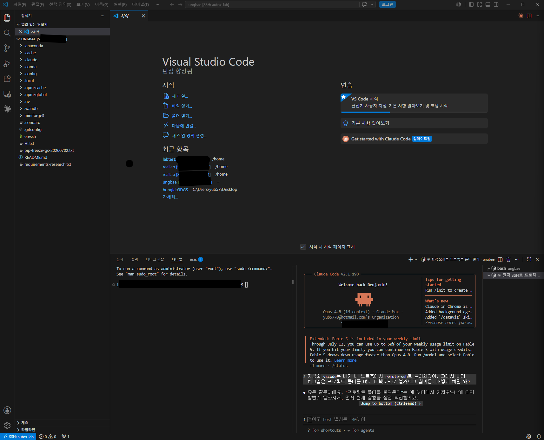Open the 파일(F) menu
The height and width of the screenshot is (440, 544).
[20, 4]
